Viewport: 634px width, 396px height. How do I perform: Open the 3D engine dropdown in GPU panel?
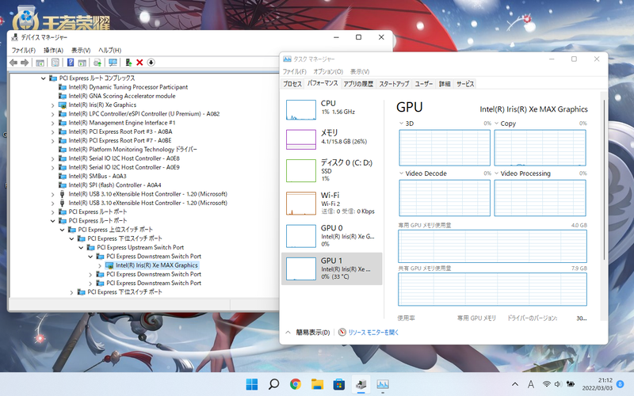click(401, 124)
